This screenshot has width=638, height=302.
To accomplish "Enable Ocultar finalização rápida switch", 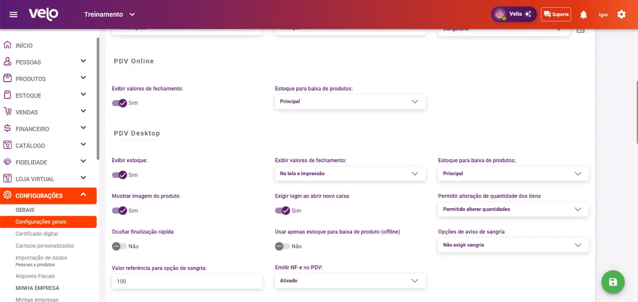I will tap(120, 246).
